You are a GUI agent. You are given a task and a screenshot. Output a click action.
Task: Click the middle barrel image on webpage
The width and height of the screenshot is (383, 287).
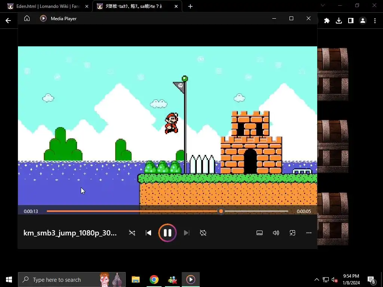pos(333,146)
